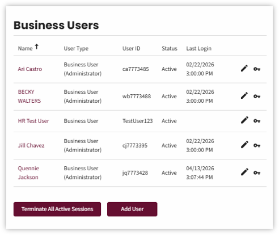279x235 pixels.
Task: Sort by the Status column header
Action: (170, 49)
